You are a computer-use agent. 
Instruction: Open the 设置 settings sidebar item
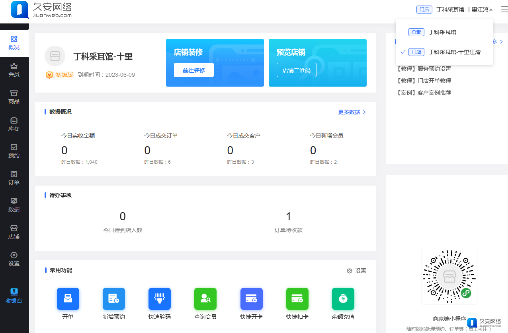[x=14, y=259]
